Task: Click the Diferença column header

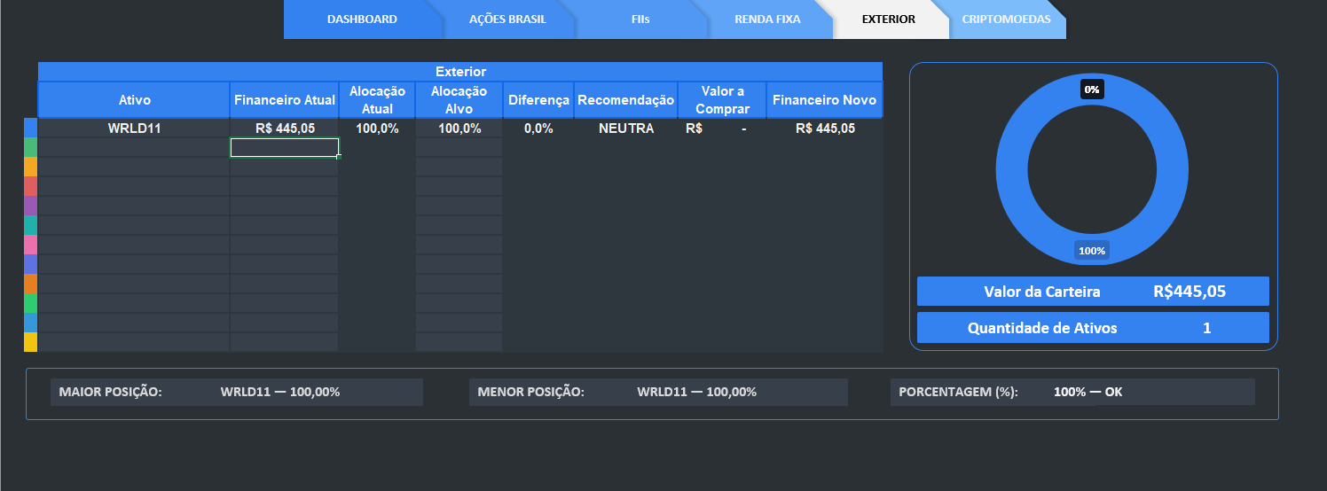Action: click(538, 100)
